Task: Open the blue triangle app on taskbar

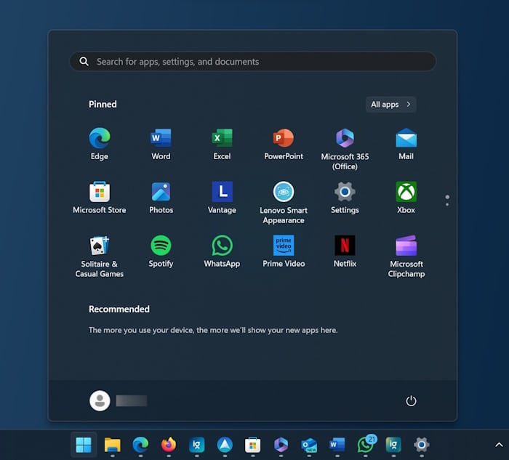Action: (225, 445)
